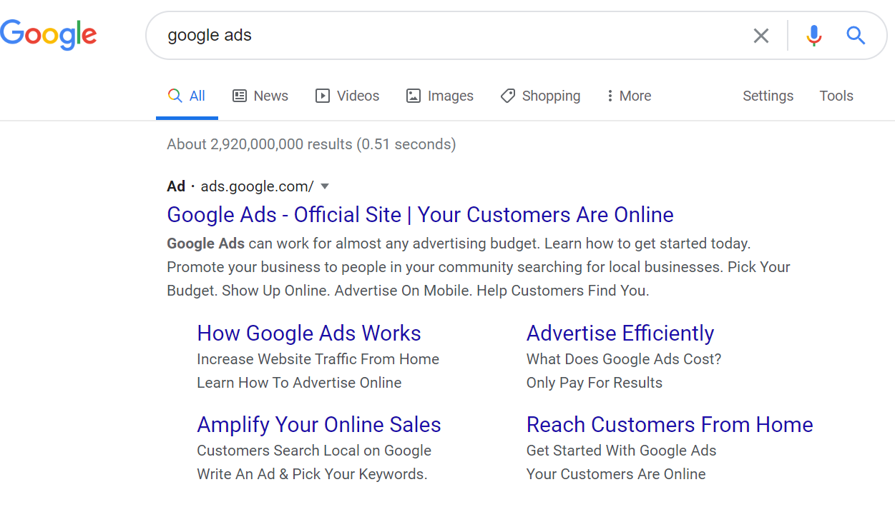Click the ads.google.com/ display URL
The width and height of the screenshot is (895, 507).
pyautogui.click(x=257, y=186)
